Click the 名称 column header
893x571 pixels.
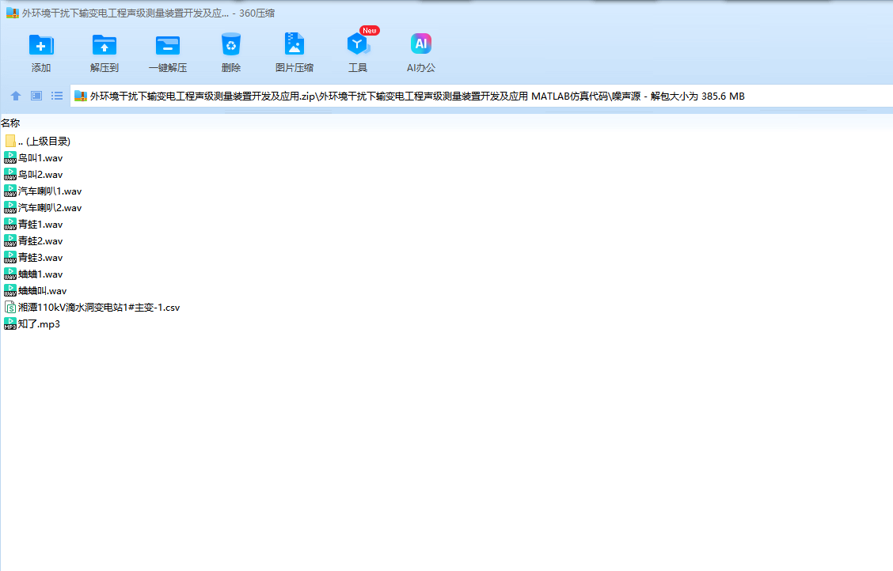[10, 123]
